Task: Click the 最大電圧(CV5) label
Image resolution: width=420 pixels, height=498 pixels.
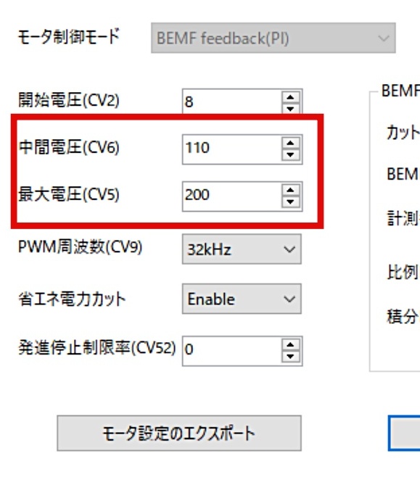Action: [69, 194]
